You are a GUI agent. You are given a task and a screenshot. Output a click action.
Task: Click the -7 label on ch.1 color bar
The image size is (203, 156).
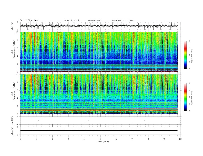(189, 69)
